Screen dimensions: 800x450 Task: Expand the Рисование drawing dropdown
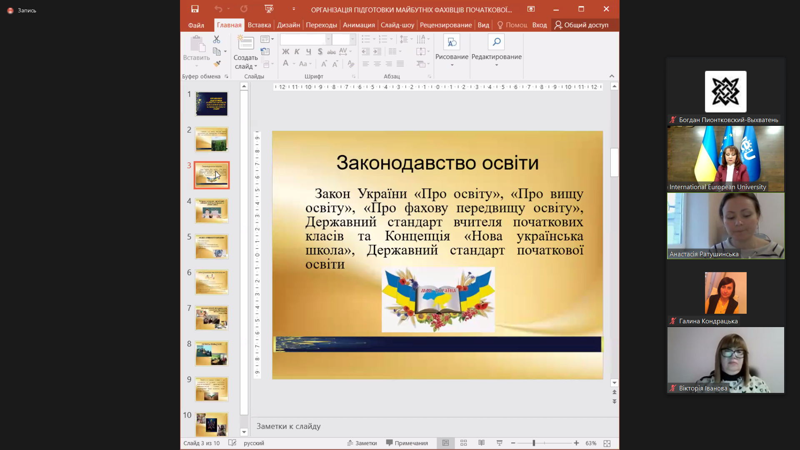[x=452, y=65]
